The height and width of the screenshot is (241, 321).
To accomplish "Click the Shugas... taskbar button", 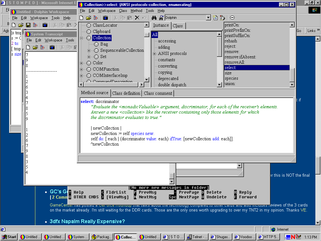I will pos(221,237).
